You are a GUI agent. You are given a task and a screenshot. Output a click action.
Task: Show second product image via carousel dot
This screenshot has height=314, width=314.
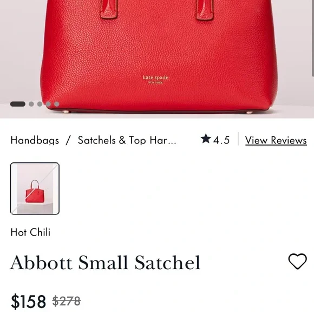click(x=31, y=104)
